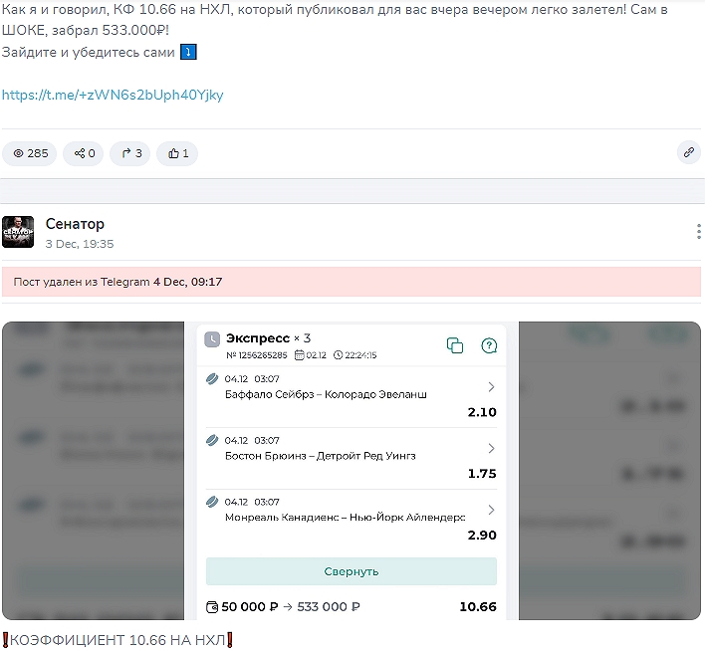This screenshot has height=651, width=705.
Task: Click the shares counter showing 0
Action: click(x=84, y=153)
